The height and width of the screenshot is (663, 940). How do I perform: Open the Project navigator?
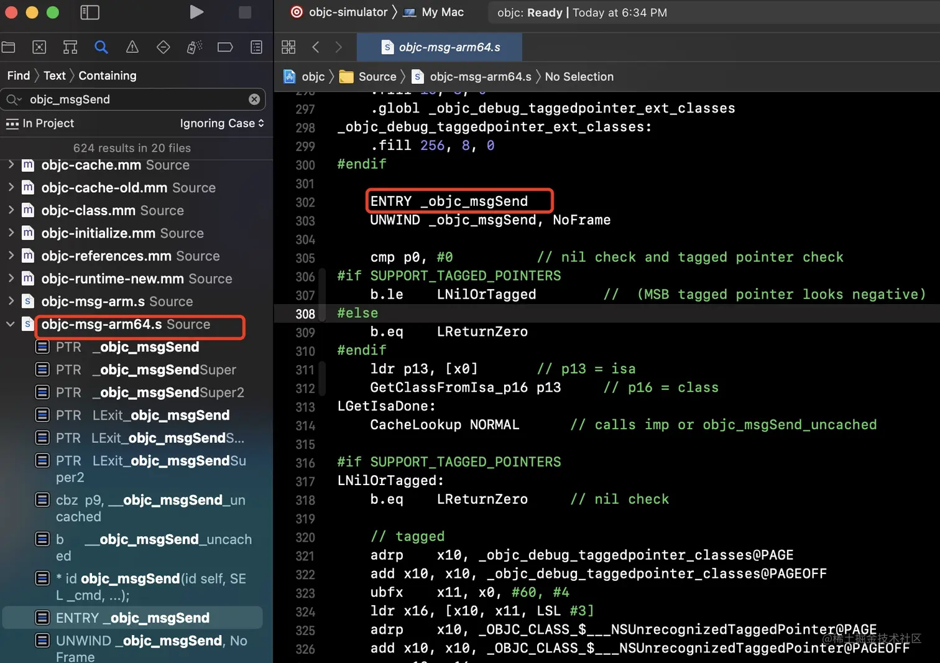(x=9, y=47)
